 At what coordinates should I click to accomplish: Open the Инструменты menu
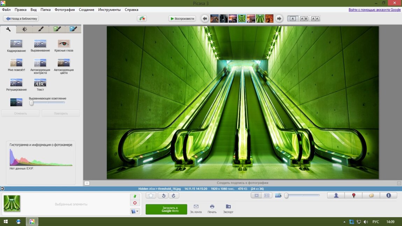pos(109,10)
